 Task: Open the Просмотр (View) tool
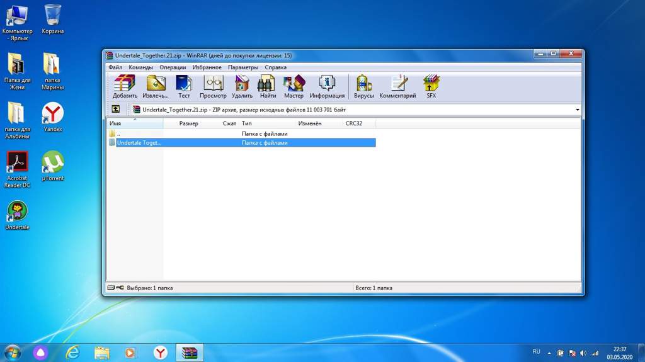coord(213,86)
